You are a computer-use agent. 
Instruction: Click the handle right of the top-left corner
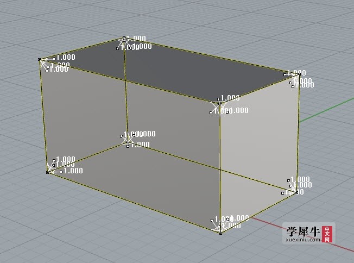click(54, 59)
